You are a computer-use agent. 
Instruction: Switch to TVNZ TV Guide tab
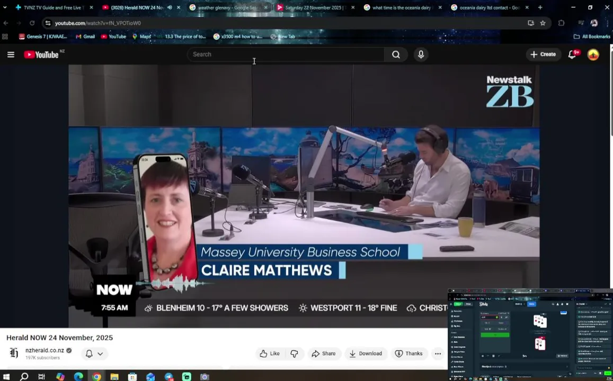[x=53, y=7]
